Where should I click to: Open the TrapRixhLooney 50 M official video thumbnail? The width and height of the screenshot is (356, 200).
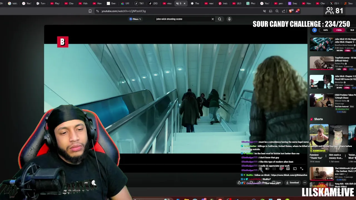tap(322, 63)
